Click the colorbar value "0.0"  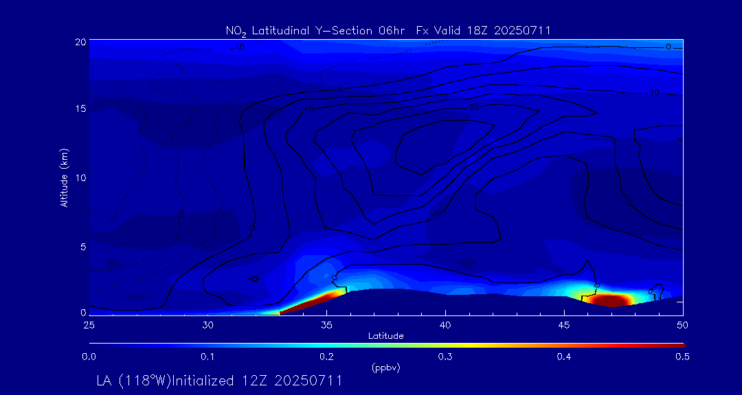pos(89,357)
